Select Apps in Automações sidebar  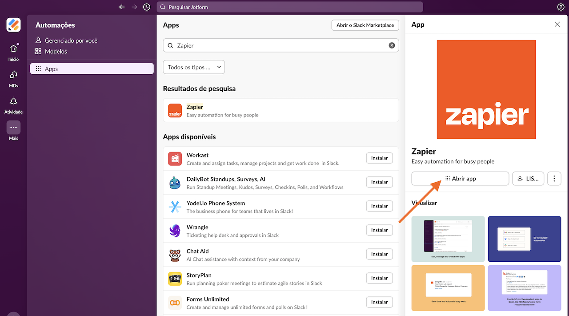(x=92, y=69)
